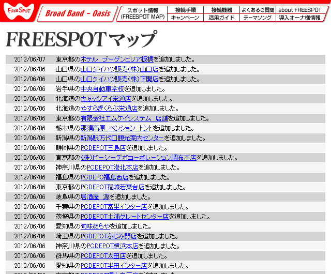Open PCDEPOT港北本店 link
Image resolution: width=331 pixels, height=274 pixels.
pyautogui.click(x=113, y=168)
